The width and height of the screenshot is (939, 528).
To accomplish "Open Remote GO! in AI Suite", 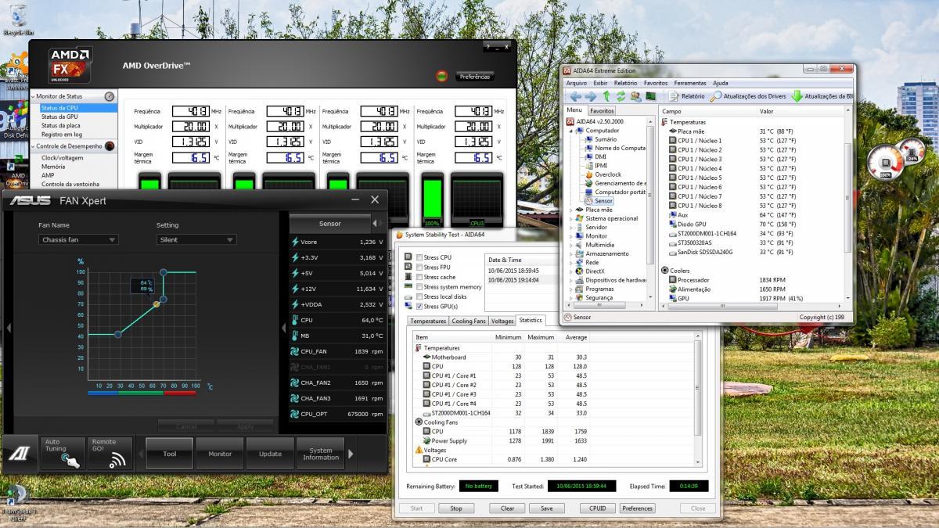I will coord(109,453).
